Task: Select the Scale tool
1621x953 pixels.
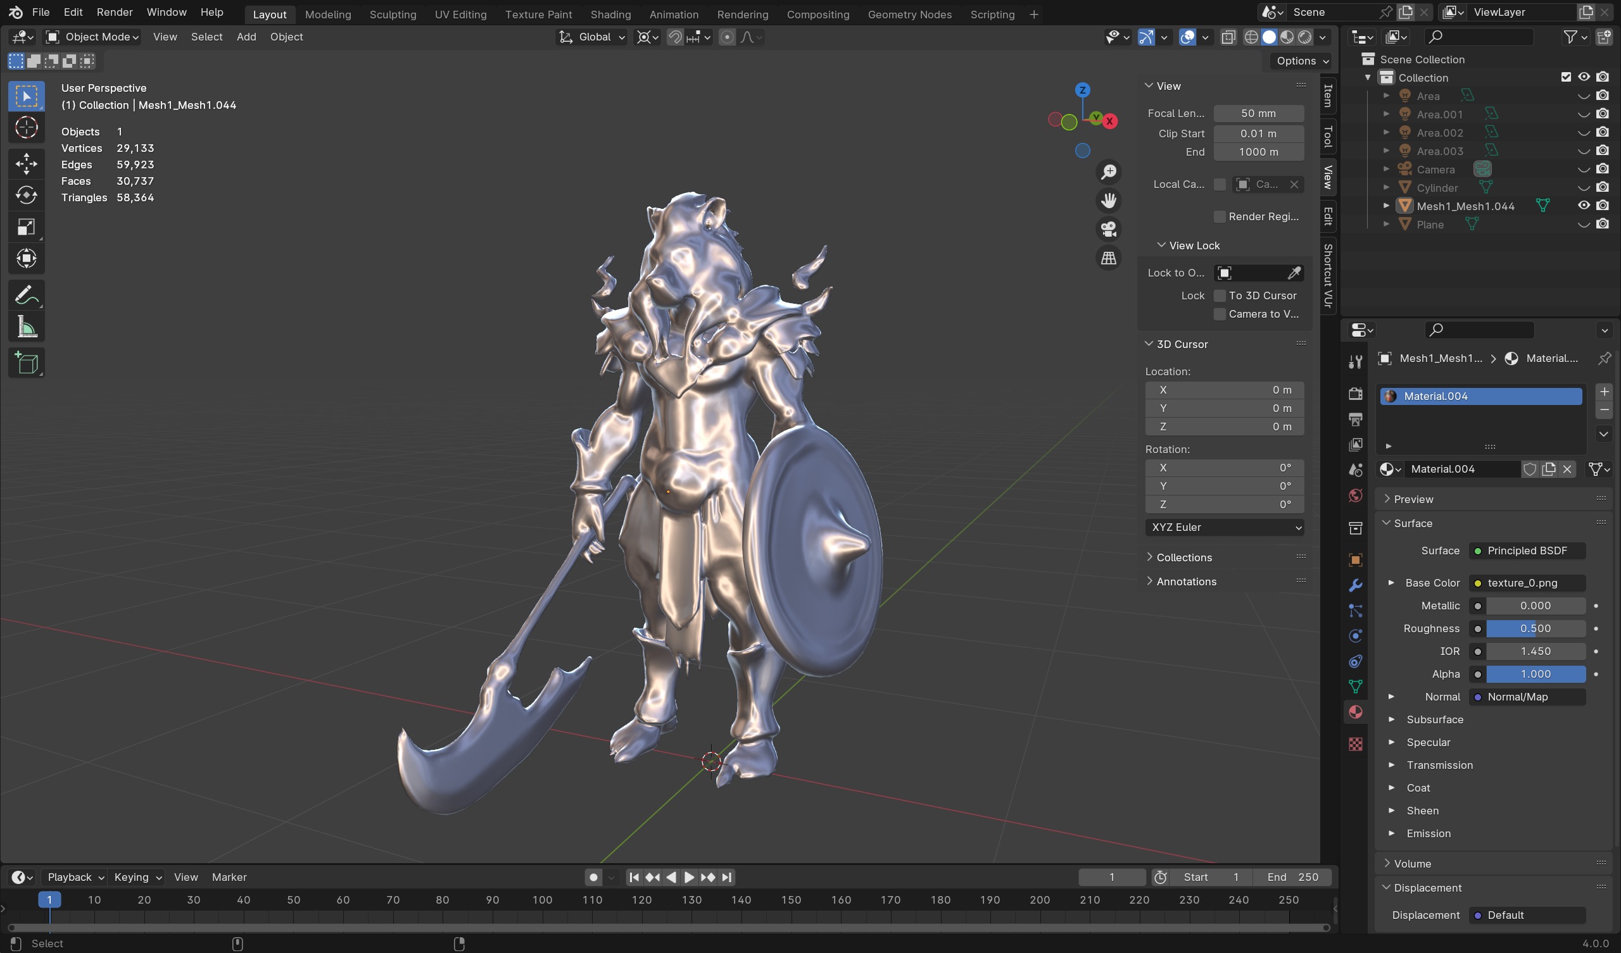Action: click(27, 227)
